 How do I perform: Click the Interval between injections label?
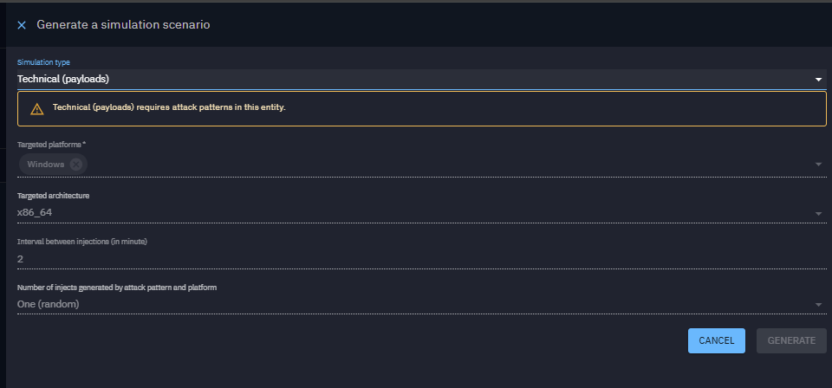click(x=81, y=242)
